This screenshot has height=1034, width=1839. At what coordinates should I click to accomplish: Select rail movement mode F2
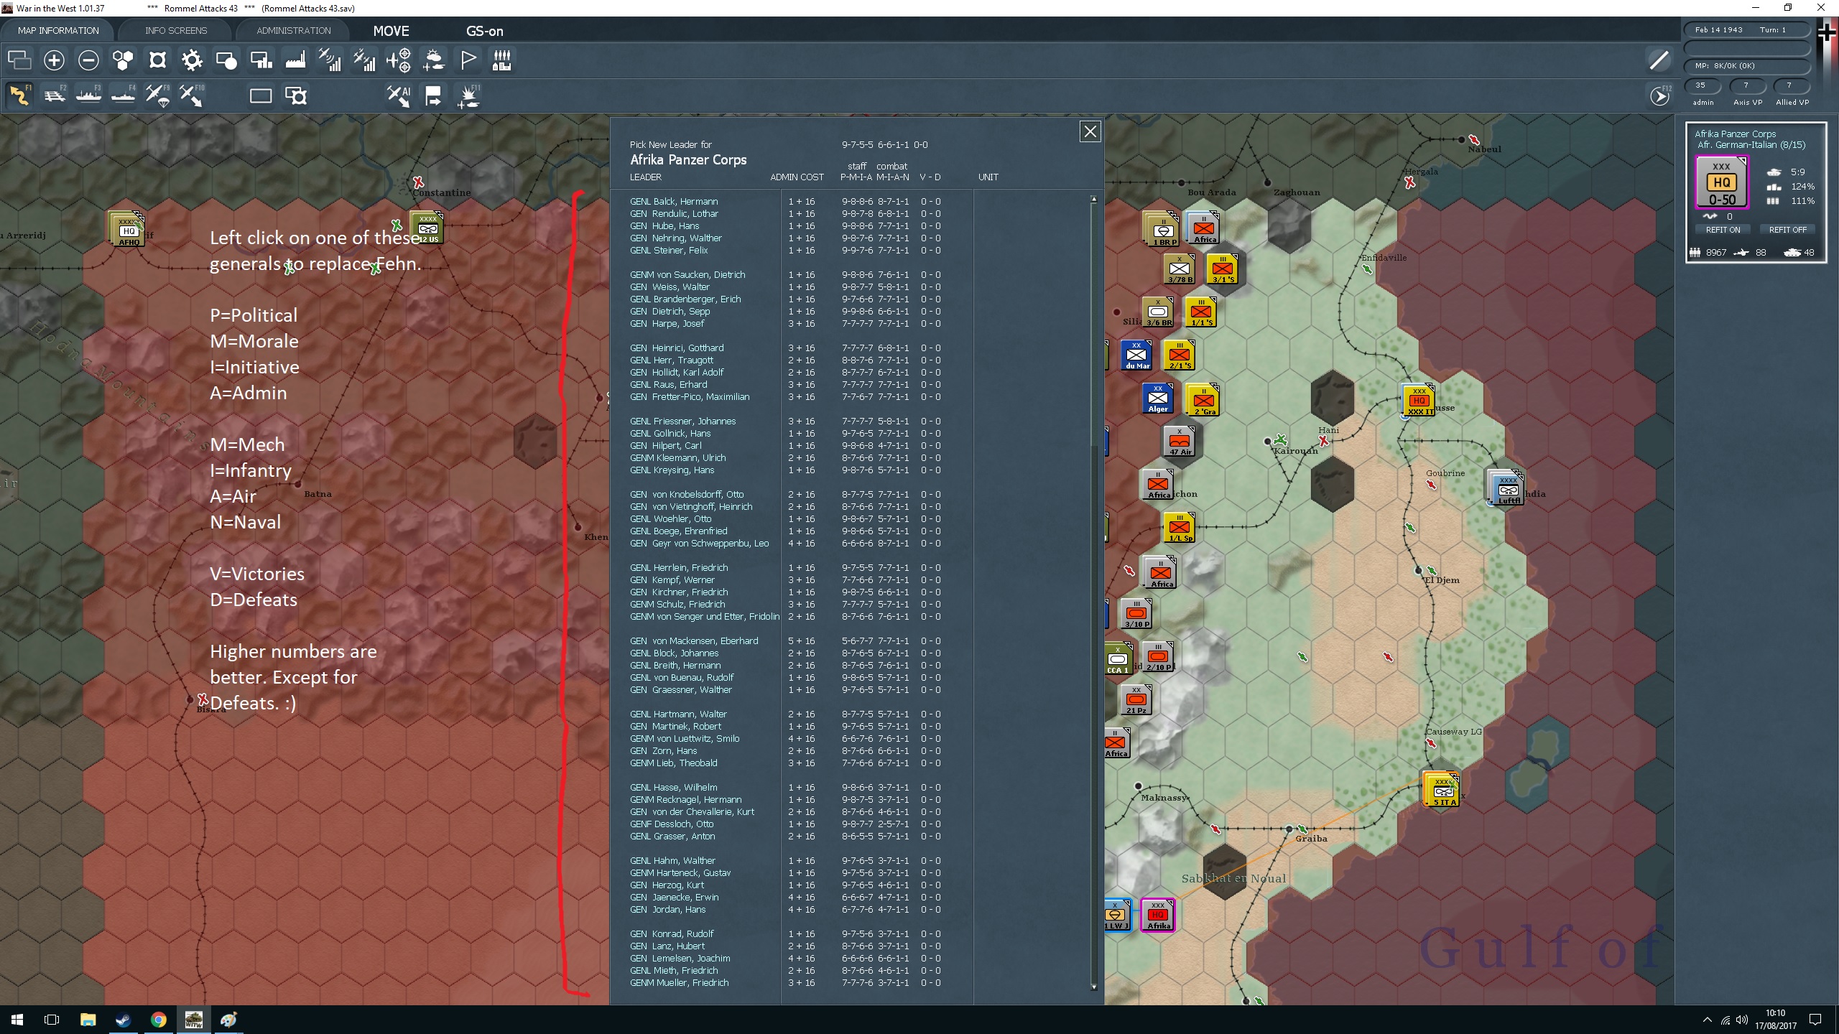55,96
